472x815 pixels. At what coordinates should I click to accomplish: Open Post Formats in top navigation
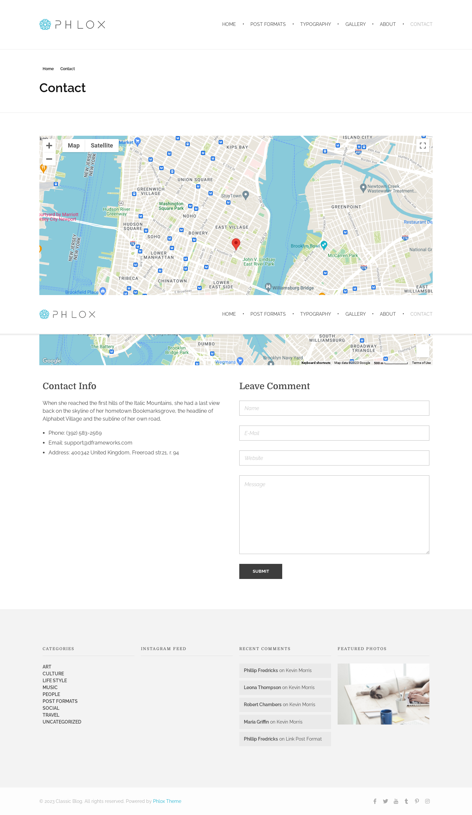click(268, 24)
